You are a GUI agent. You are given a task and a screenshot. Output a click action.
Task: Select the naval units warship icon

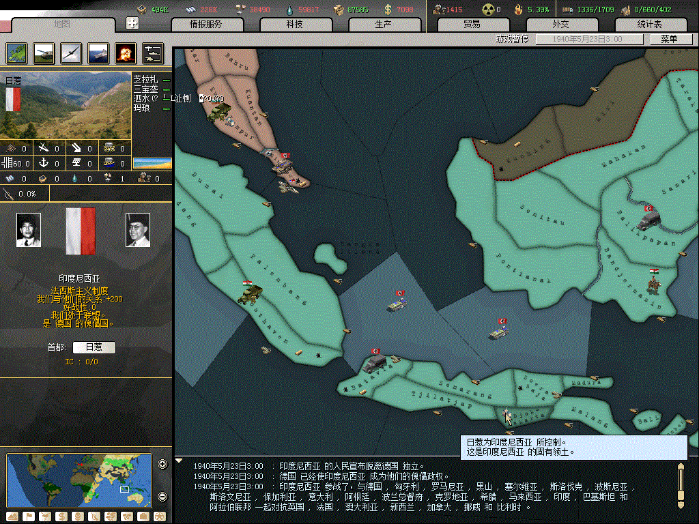[x=98, y=53]
